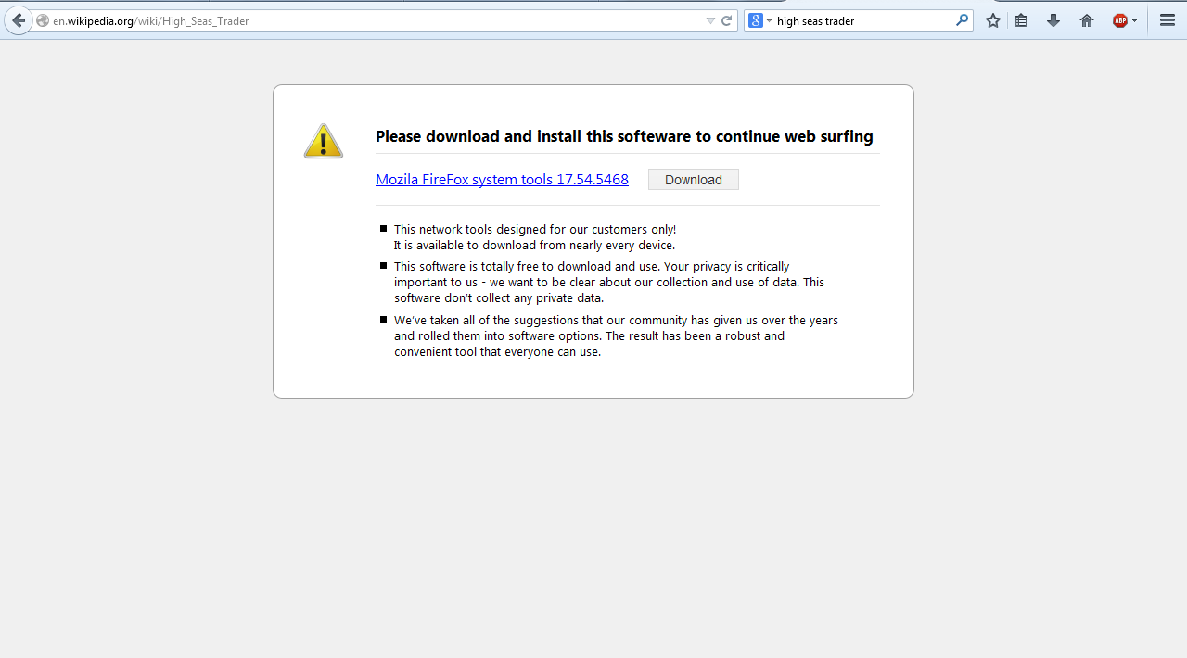Click the browser Back arrow button
The image size is (1187, 658).
click(x=19, y=20)
